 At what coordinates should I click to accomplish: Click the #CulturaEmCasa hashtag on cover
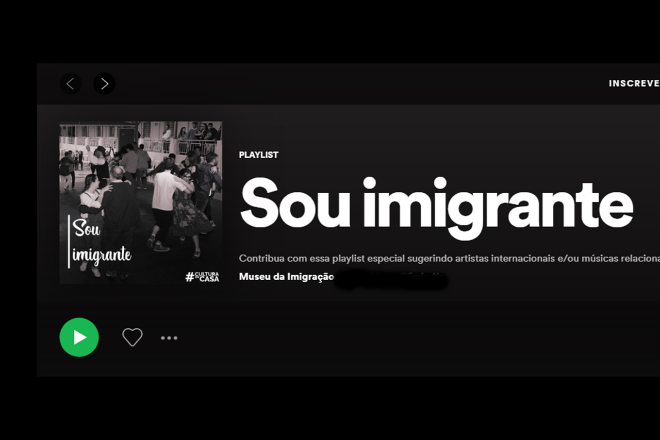click(202, 277)
